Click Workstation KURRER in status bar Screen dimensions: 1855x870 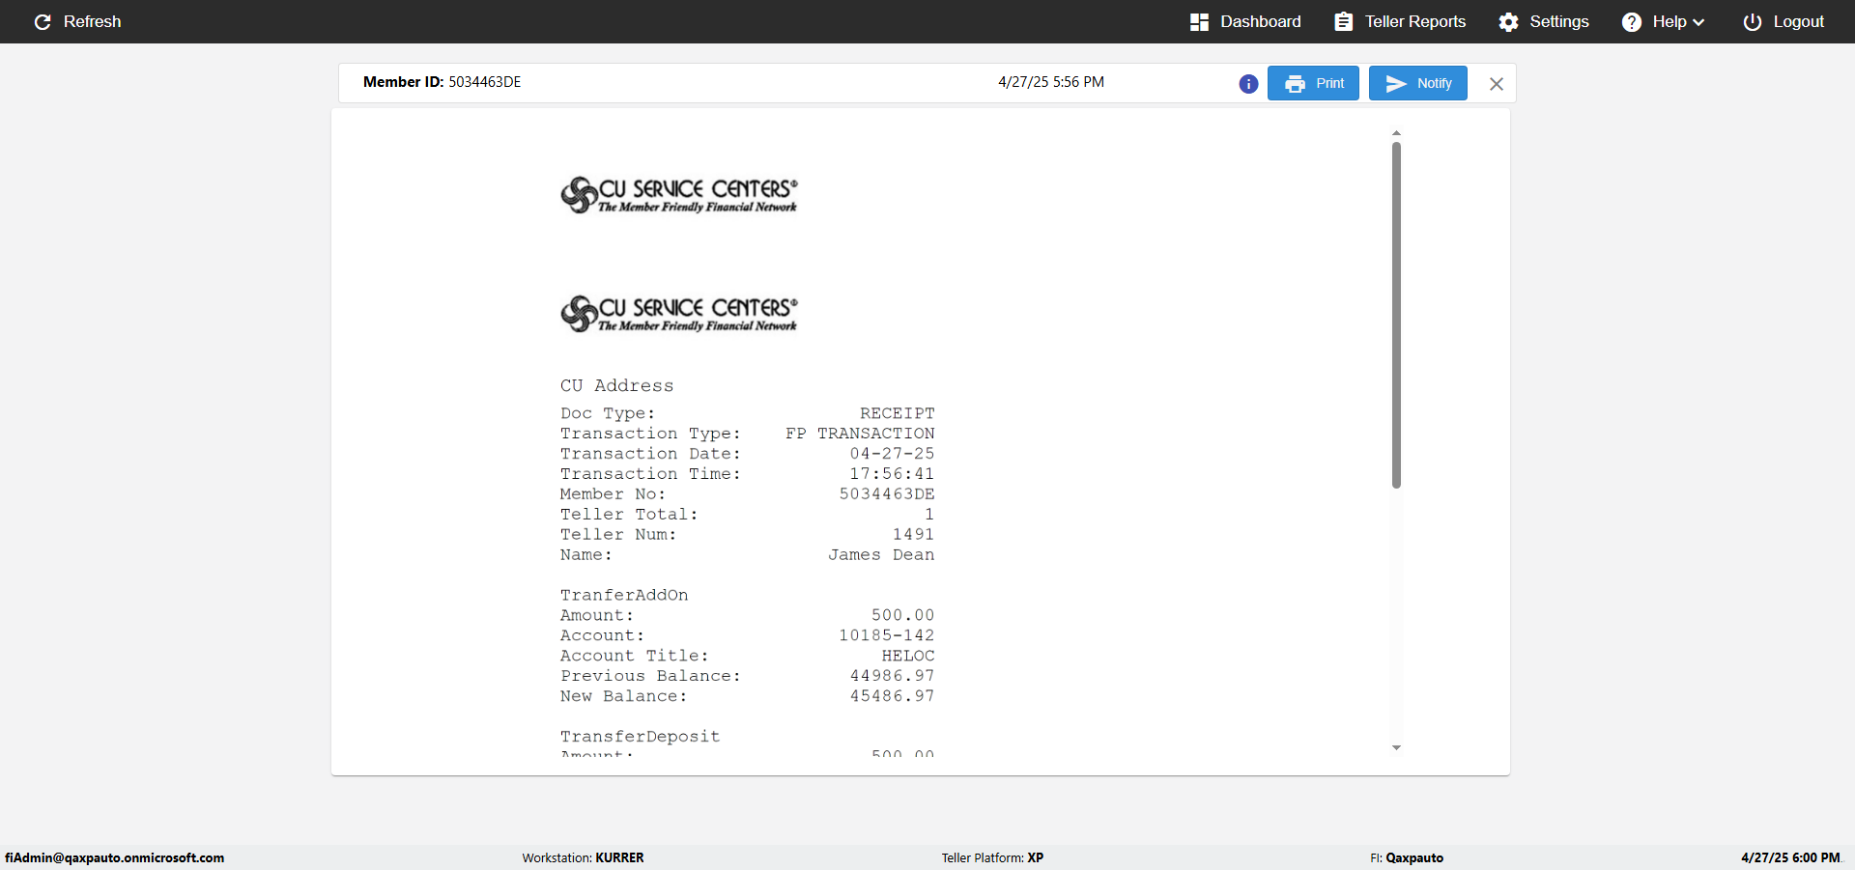click(x=583, y=857)
